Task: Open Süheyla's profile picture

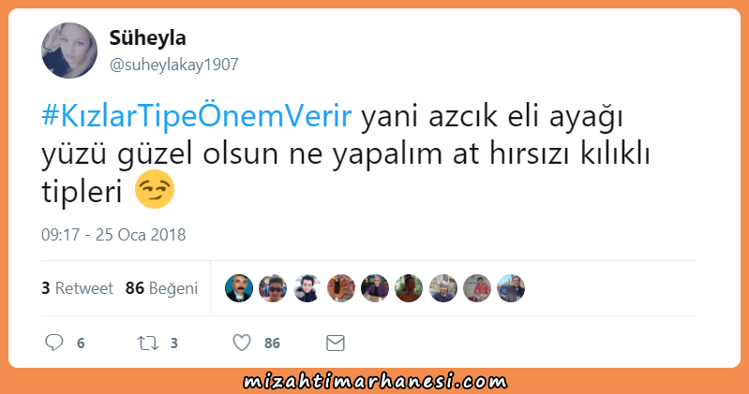Action: pos(69,51)
